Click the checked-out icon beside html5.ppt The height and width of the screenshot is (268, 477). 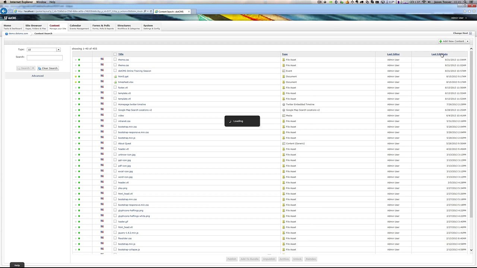(115, 76)
